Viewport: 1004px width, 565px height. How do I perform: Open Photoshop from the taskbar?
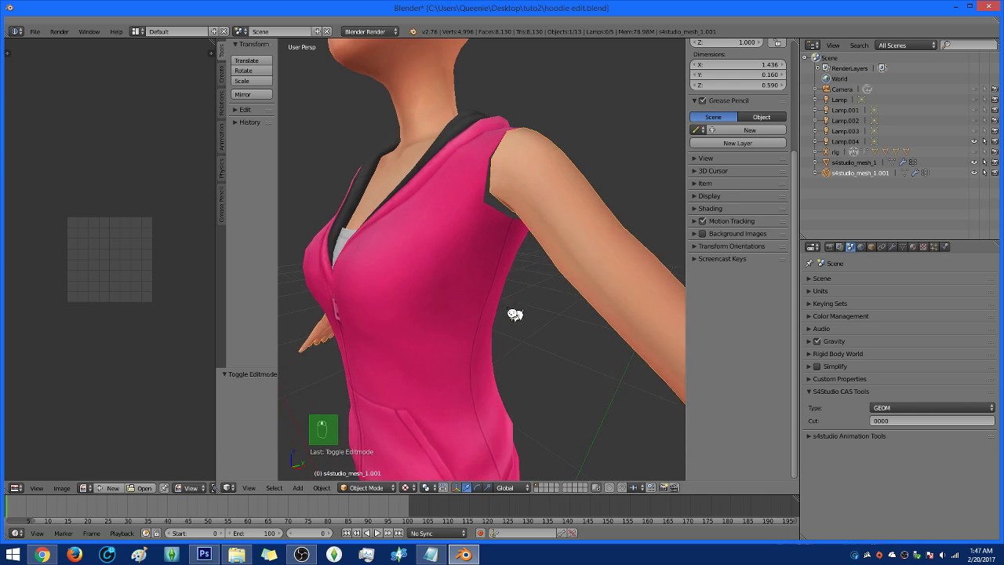pyautogui.click(x=204, y=555)
